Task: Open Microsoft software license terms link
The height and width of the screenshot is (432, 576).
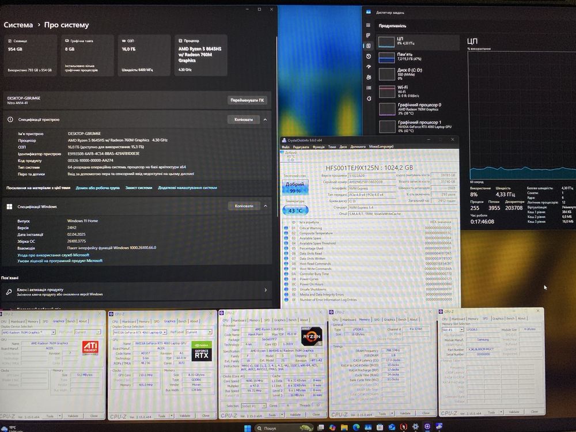Action: tap(60, 261)
